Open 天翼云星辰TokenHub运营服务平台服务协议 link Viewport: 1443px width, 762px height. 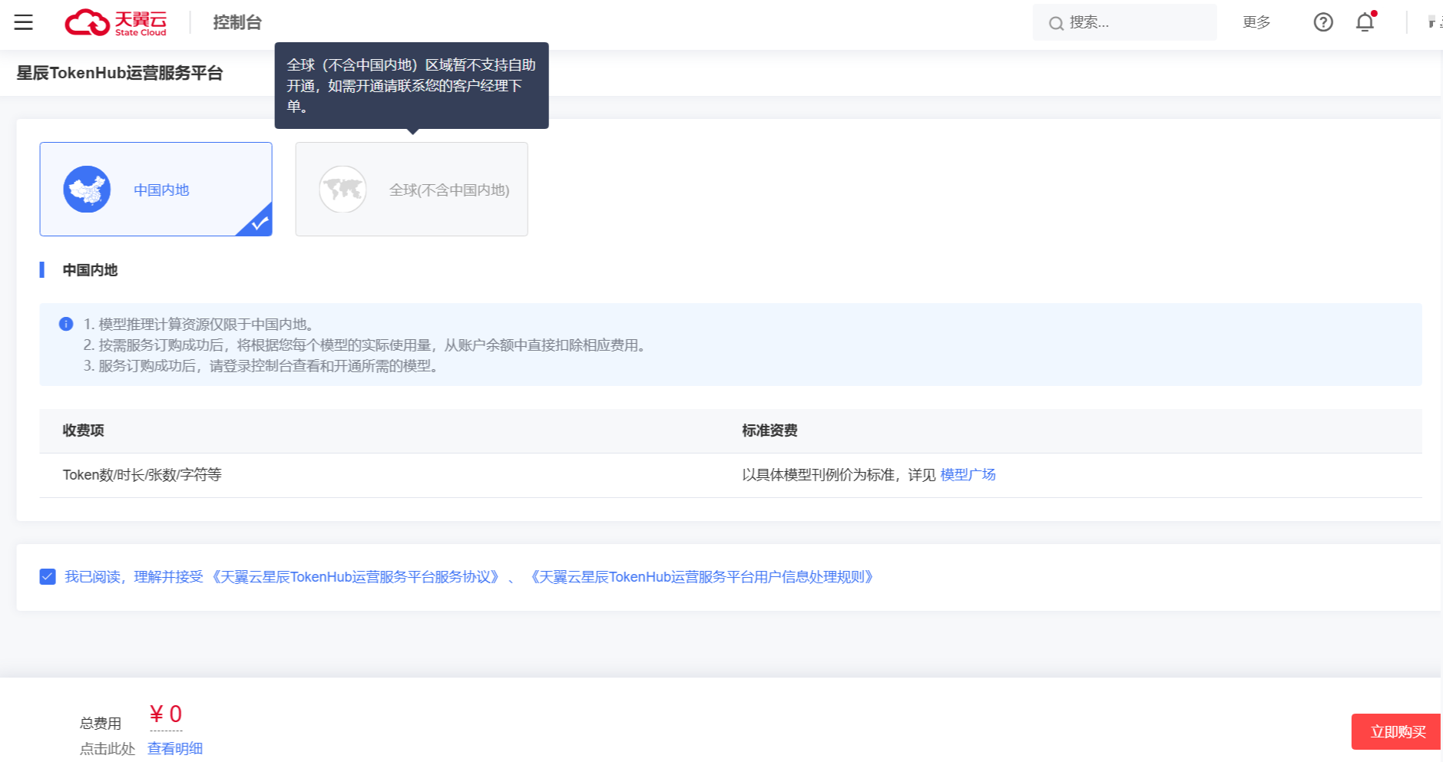click(355, 577)
